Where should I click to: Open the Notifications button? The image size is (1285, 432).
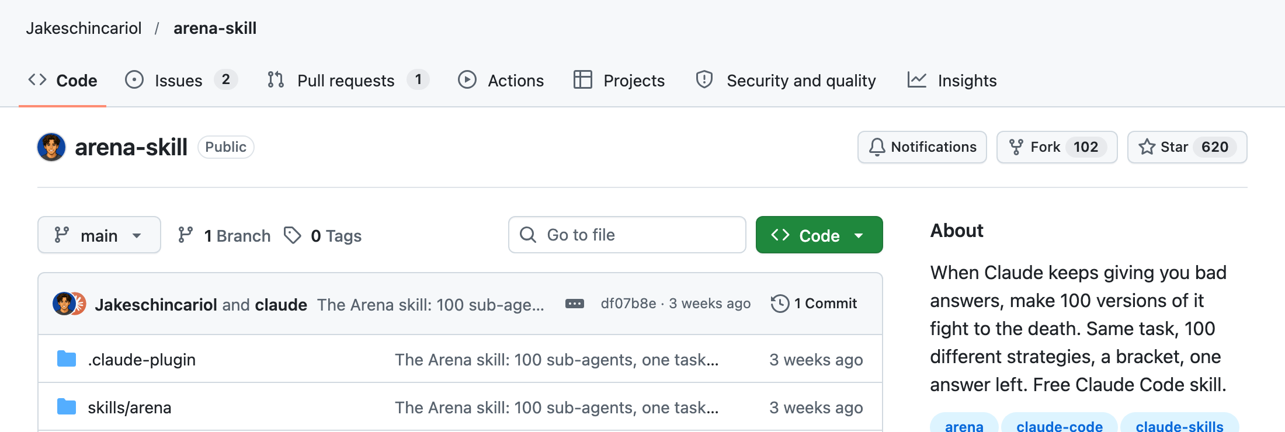coord(922,147)
